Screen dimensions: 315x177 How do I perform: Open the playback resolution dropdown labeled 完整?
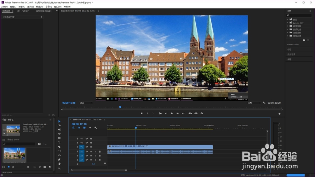tap(254, 103)
